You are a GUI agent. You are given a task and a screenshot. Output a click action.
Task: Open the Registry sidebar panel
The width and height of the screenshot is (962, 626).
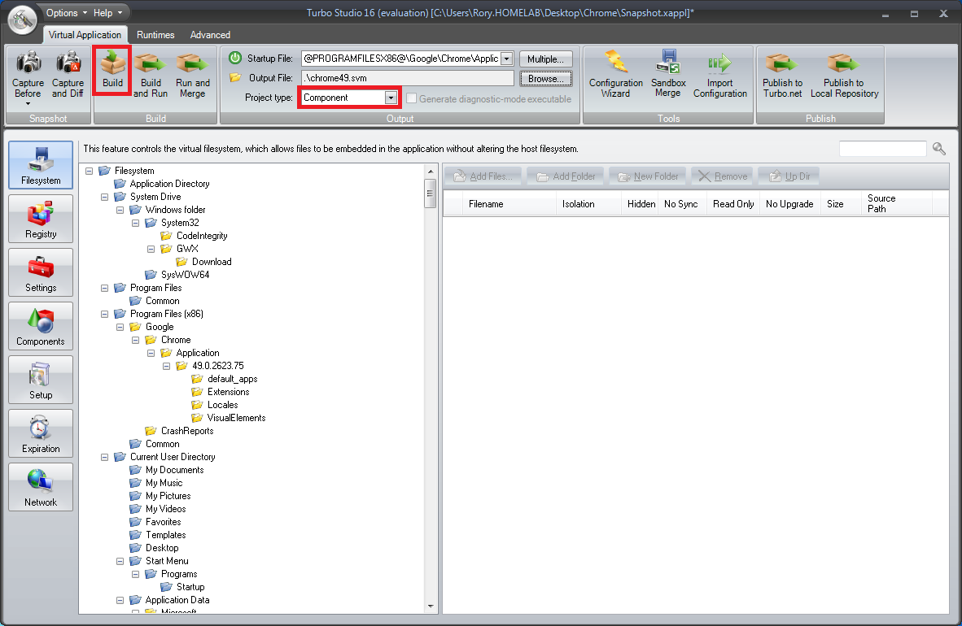point(41,219)
